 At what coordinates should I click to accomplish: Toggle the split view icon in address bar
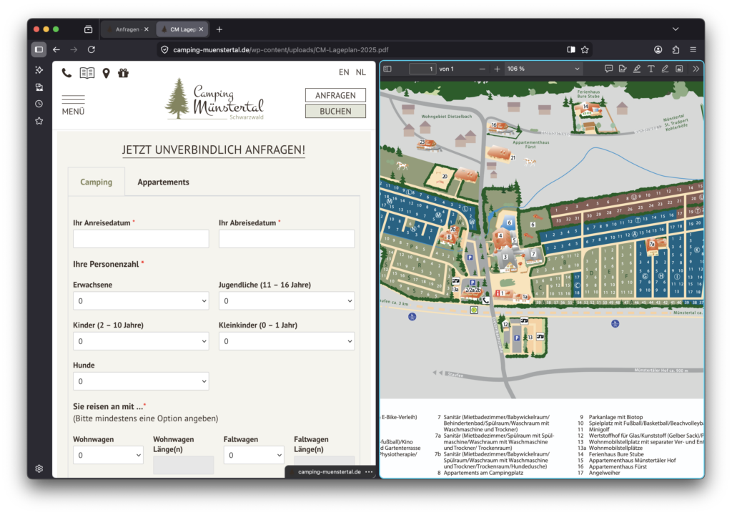[570, 49]
